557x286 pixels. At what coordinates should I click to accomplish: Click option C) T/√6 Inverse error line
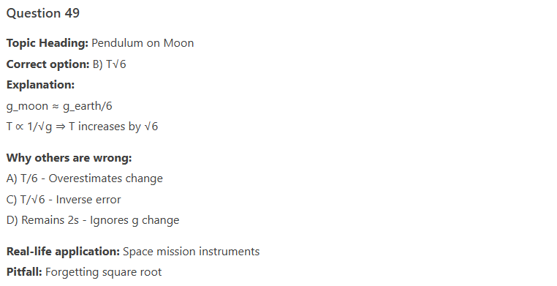pyautogui.click(x=64, y=200)
